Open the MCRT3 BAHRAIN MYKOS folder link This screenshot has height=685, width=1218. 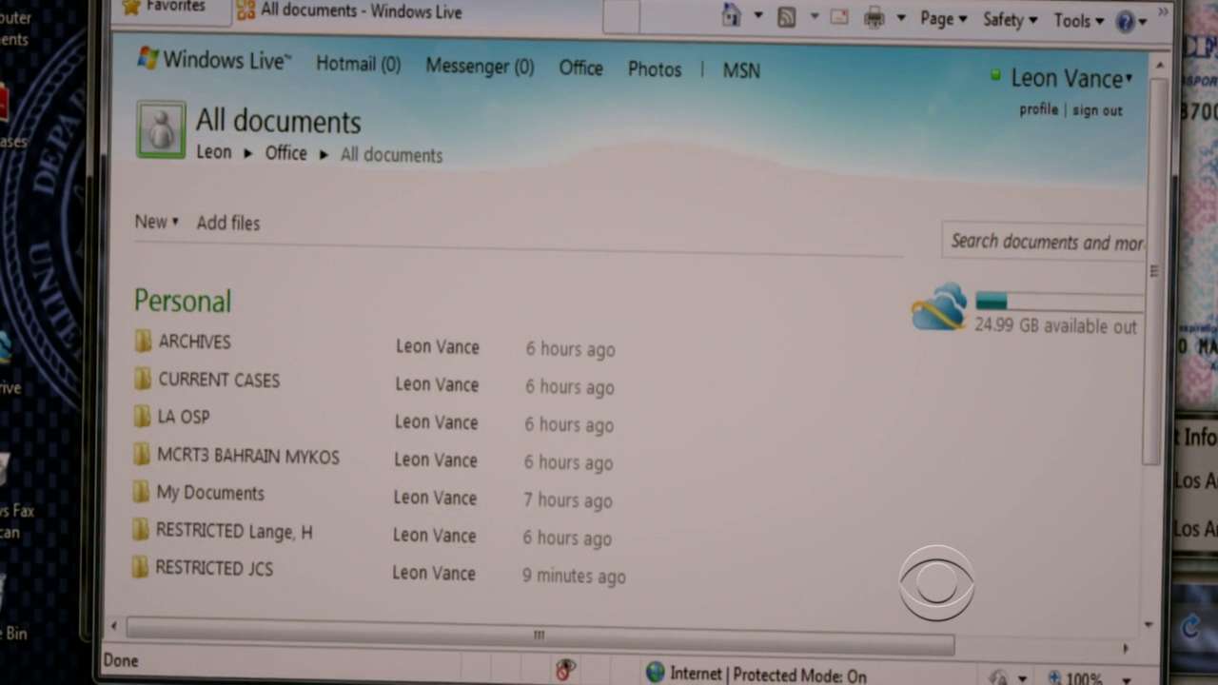247,456
